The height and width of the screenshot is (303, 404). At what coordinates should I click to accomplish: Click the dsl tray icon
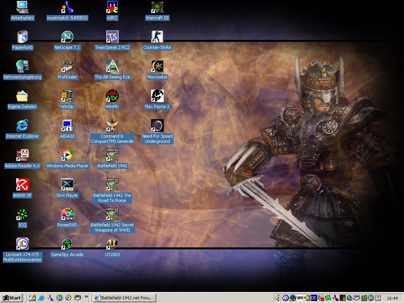tap(300, 298)
